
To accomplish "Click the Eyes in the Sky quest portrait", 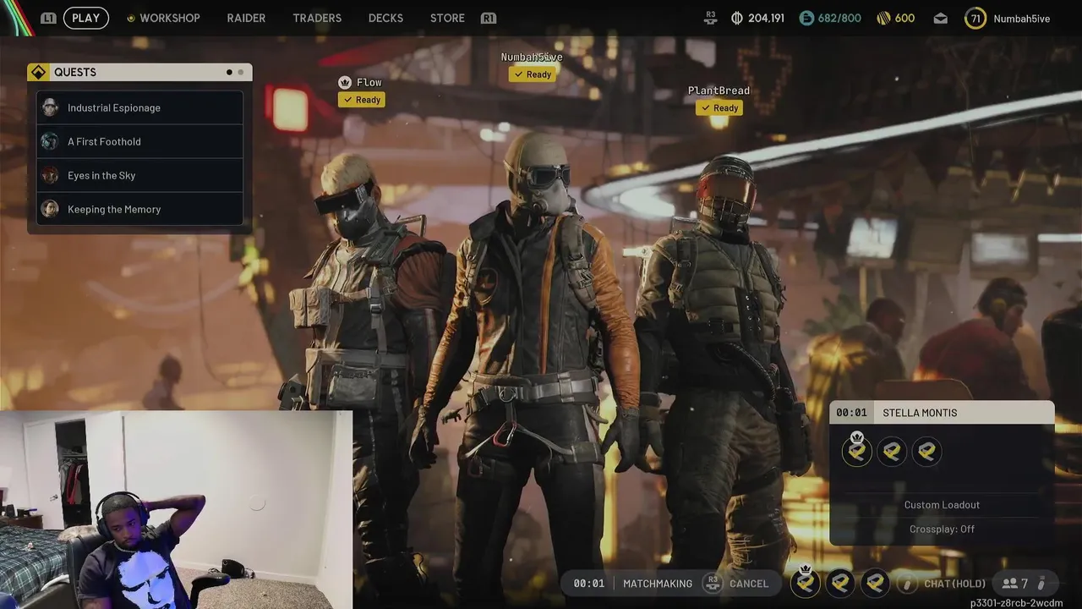I will point(50,175).
